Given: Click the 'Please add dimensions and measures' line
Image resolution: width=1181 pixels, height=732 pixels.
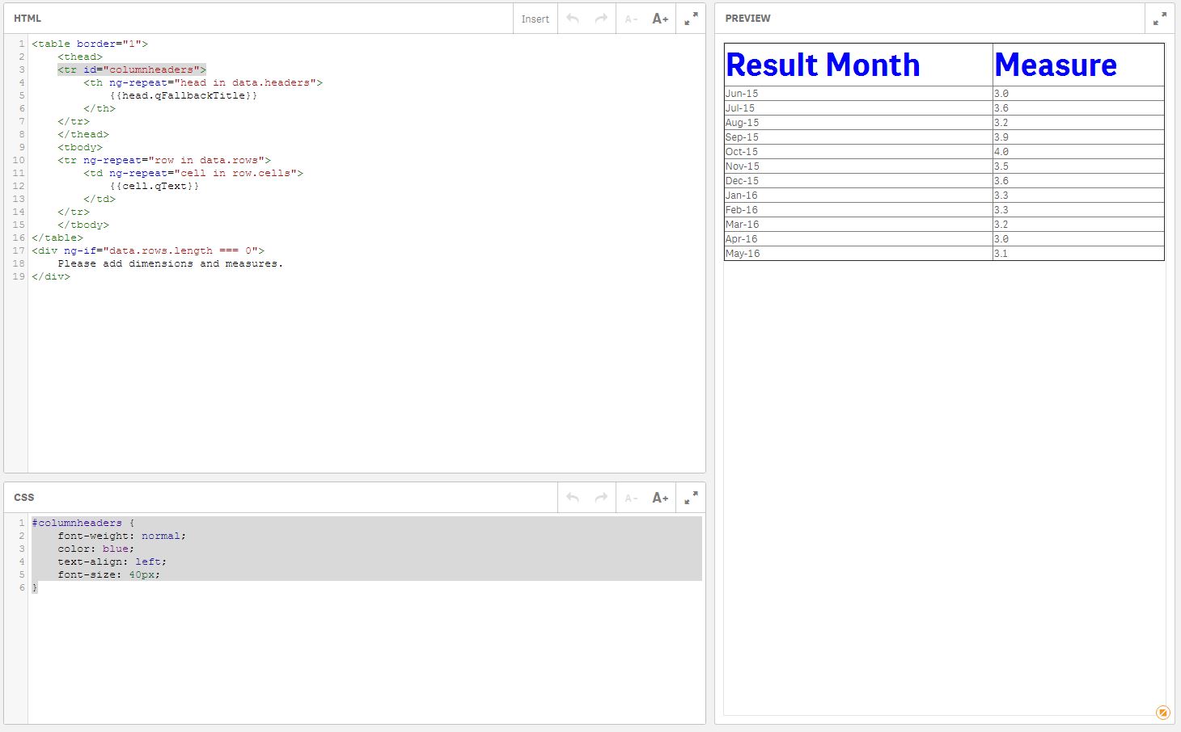Looking at the screenshot, I should tap(171, 263).
